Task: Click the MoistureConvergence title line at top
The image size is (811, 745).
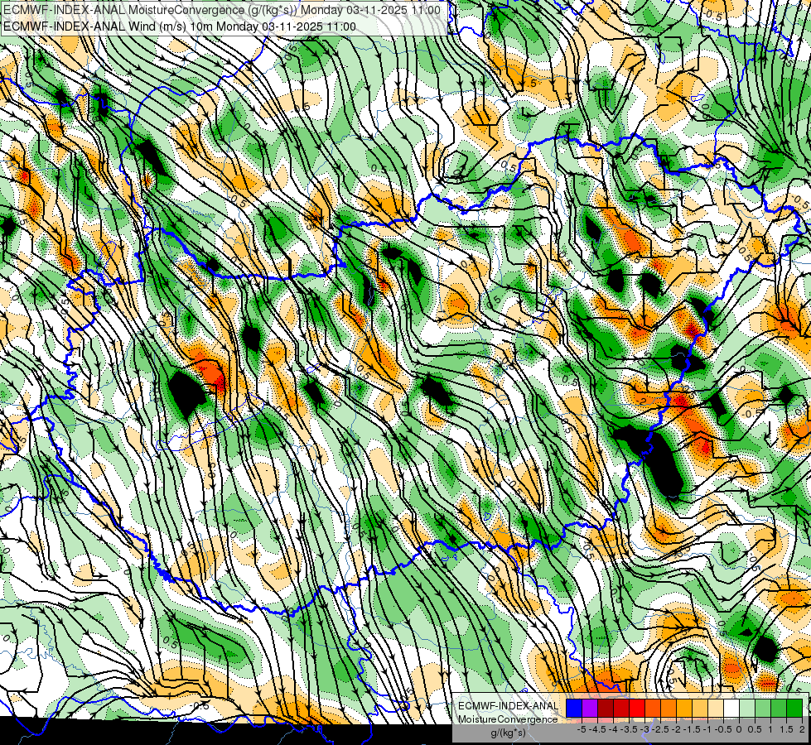Action: (x=222, y=10)
